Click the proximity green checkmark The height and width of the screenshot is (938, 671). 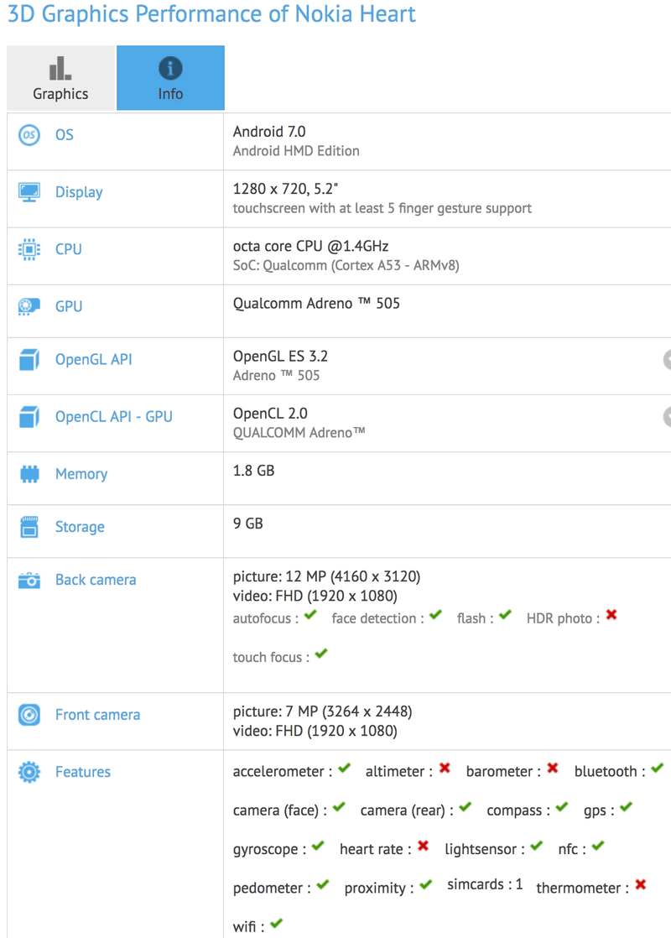(x=426, y=884)
